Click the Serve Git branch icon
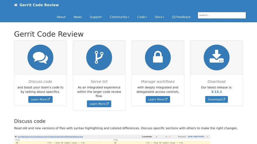The width and height of the screenshot is (257, 144). [x=99, y=57]
